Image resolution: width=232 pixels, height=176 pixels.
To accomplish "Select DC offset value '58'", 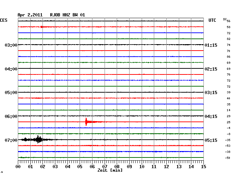I will (x=228, y=27).
